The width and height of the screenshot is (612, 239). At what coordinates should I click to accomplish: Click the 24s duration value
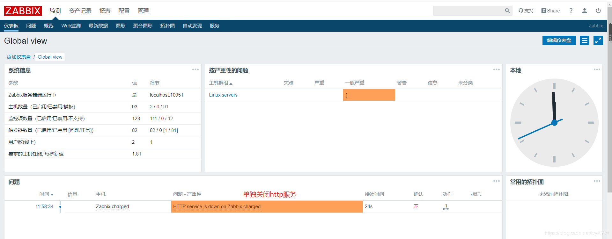(x=369, y=206)
